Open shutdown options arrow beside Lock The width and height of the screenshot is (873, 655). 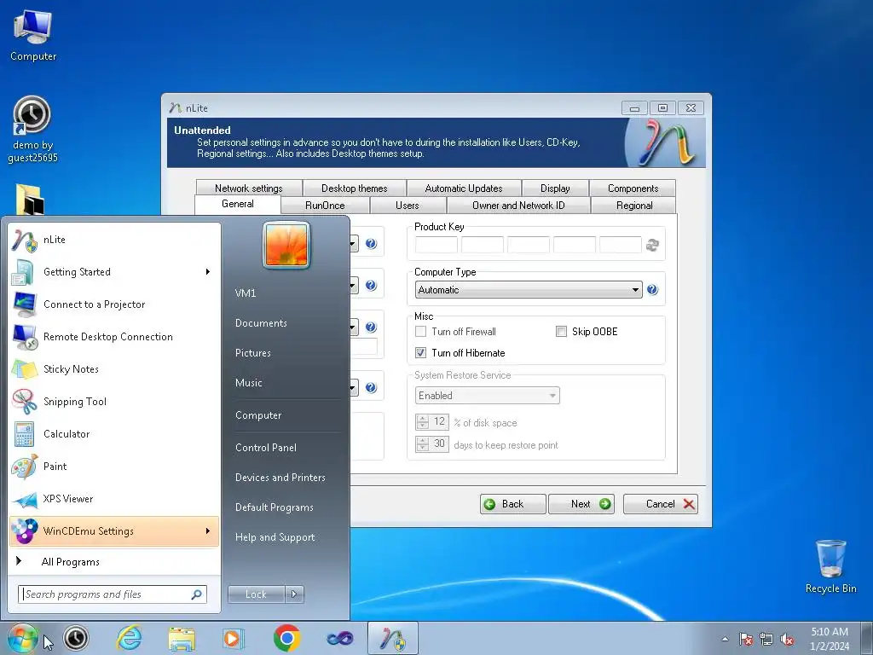(294, 594)
